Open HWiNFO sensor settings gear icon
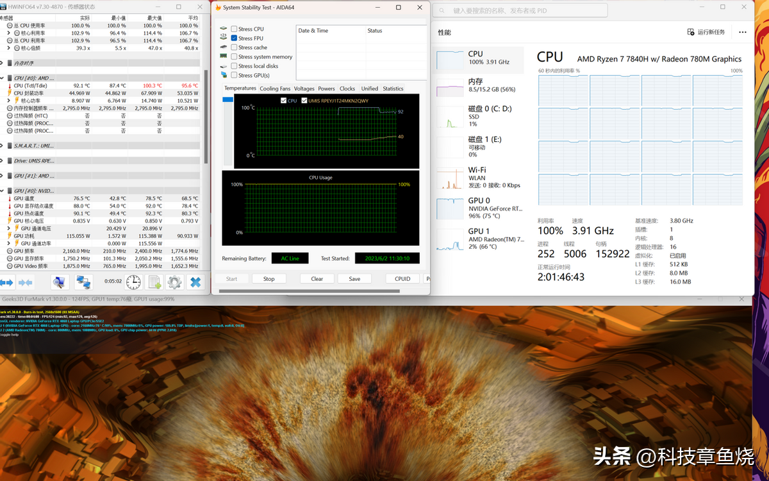The height and width of the screenshot is (481, 769). [174, 282]
